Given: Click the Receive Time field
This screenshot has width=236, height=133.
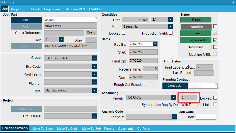Looking at the screenshot, I should (x=150, y=68).
